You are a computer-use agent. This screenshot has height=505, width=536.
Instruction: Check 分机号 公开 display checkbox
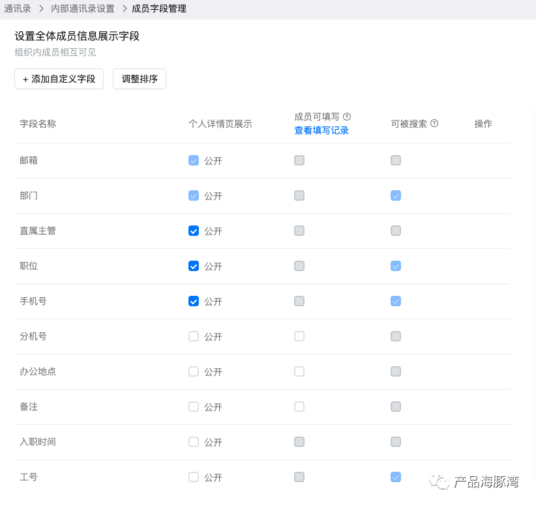click(x=194, y=336)
